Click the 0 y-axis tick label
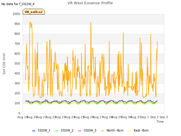 (x=19, y=113)
